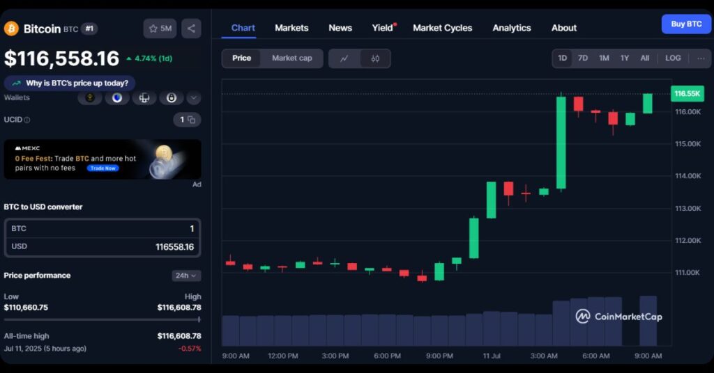Edit the BTC amount field
Viewport: 714px width, 373px height.
(x=102, y=228)
